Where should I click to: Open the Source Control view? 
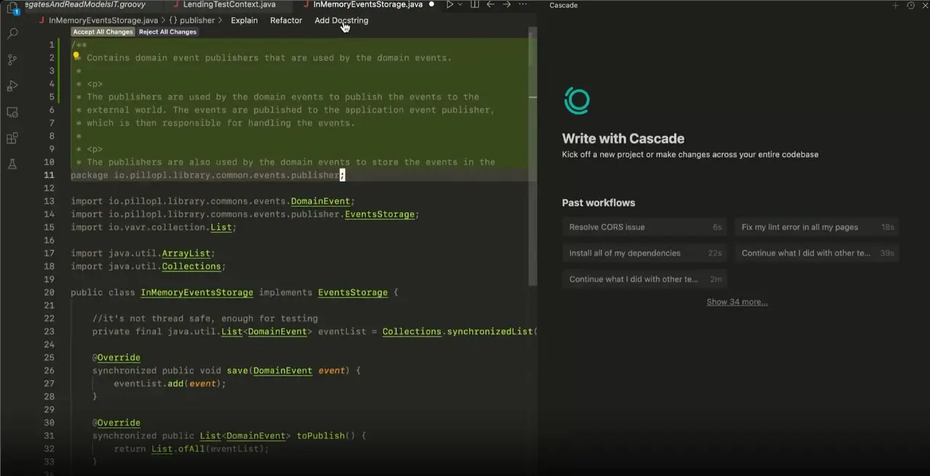pyautogui.click(x=12, y=60)
